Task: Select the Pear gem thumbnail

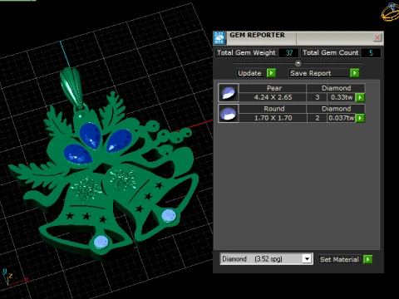Action: click(x=228, y=93)
